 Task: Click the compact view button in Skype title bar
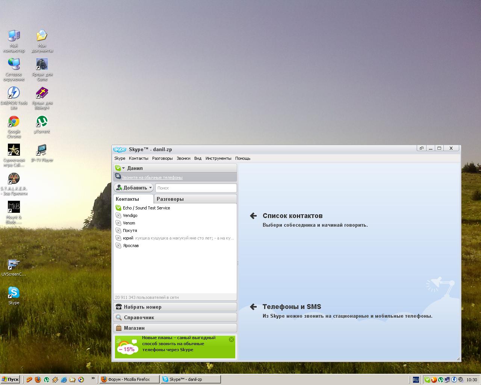[x=422, y=148]
